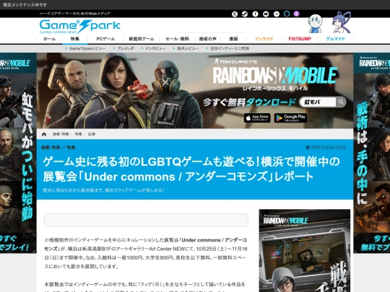
Task: Click 連載・特集 in the breadcrumb
Action: (x=61, y=134)
